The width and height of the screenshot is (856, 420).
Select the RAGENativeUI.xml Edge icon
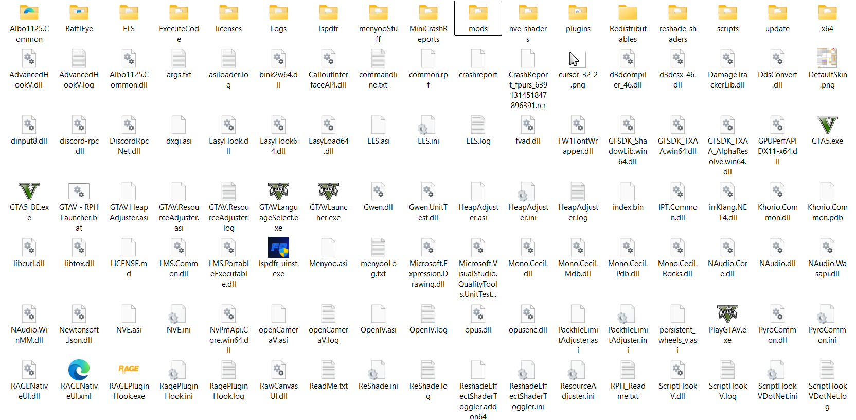[79, 370]
